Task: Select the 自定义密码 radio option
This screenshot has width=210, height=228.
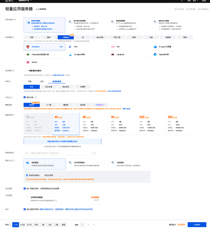Action: point(43,175)
